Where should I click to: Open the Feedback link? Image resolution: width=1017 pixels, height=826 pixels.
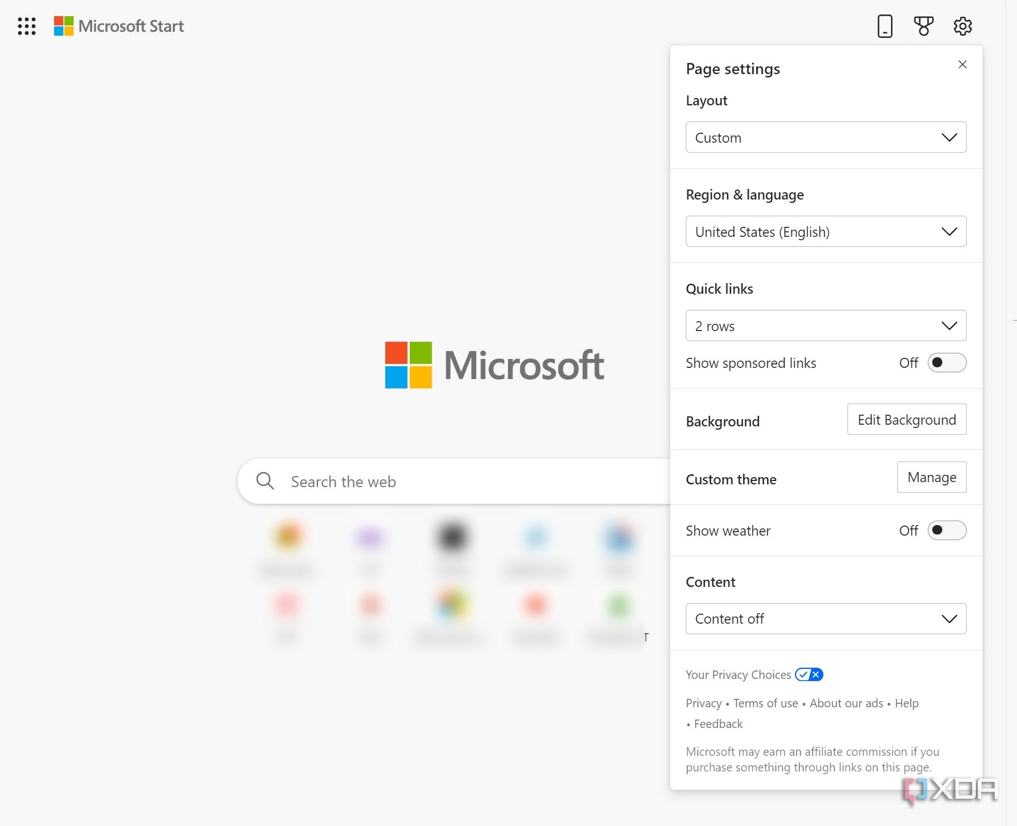(718, 724)
